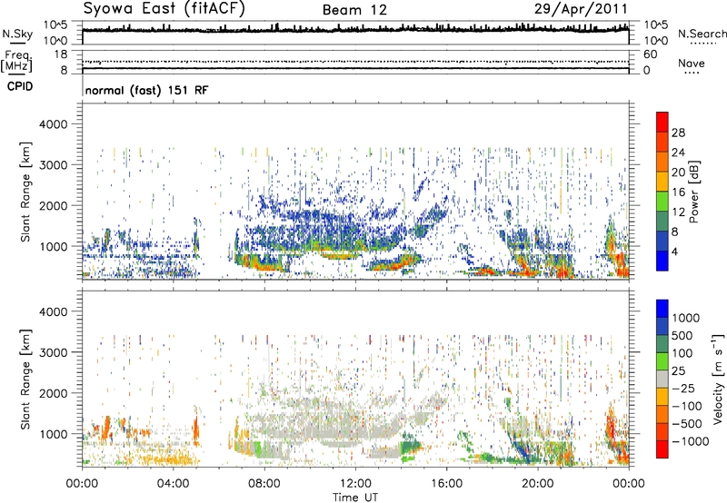Screen dimensions: 727x503
Task: Click the velocity panel 'Slant Range [km]' label
Action: 25,380
